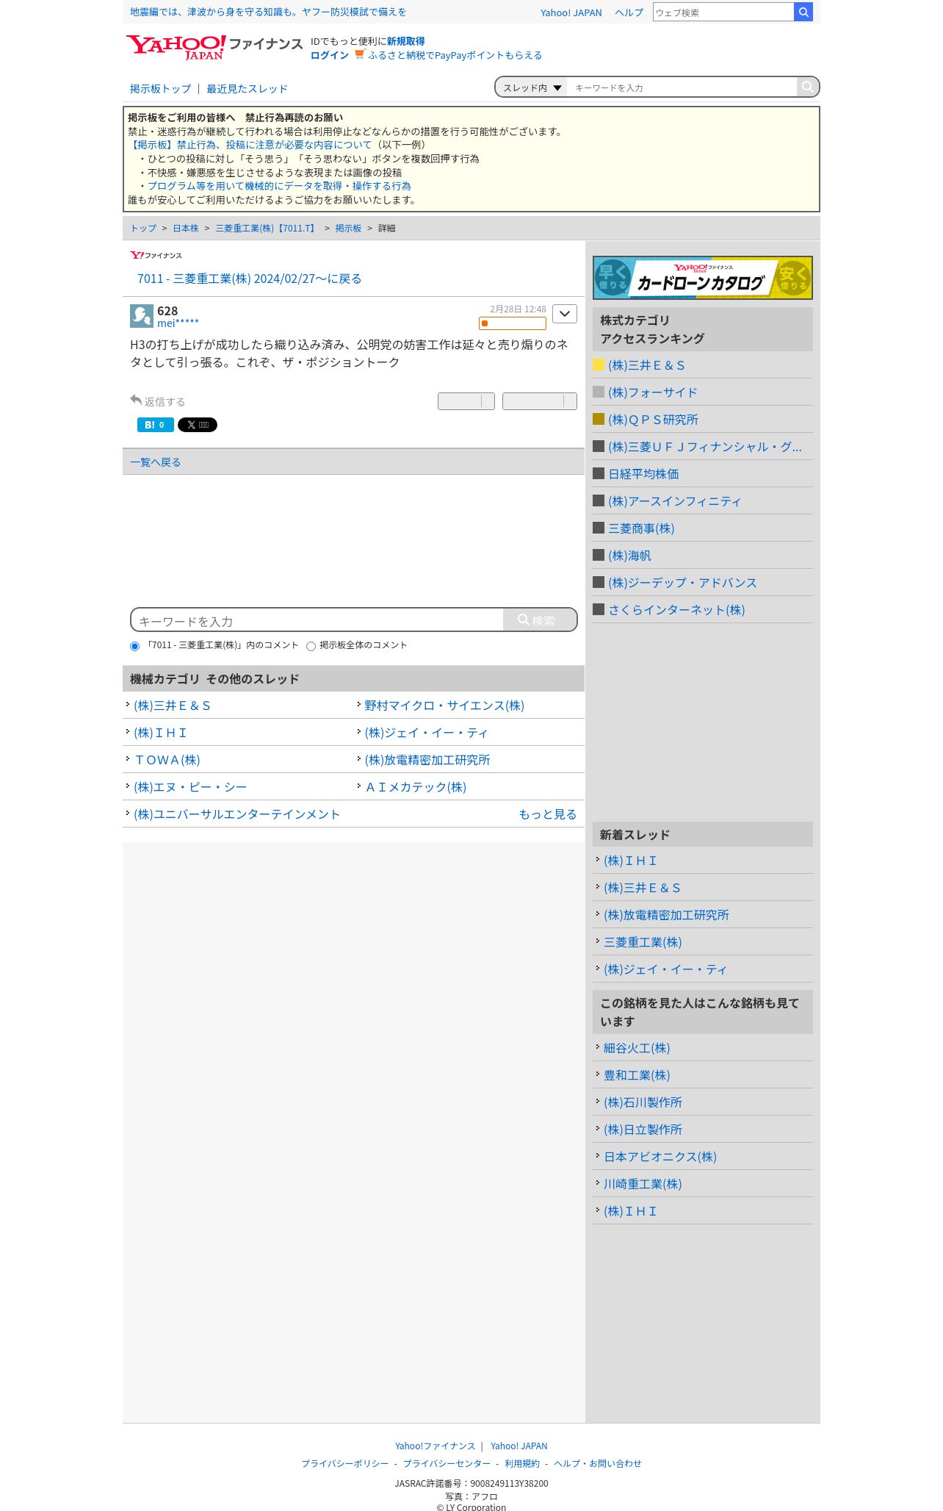
Task: Open 三菱重工業(株) in 新着スレッド
Action: tap(643, 942)
